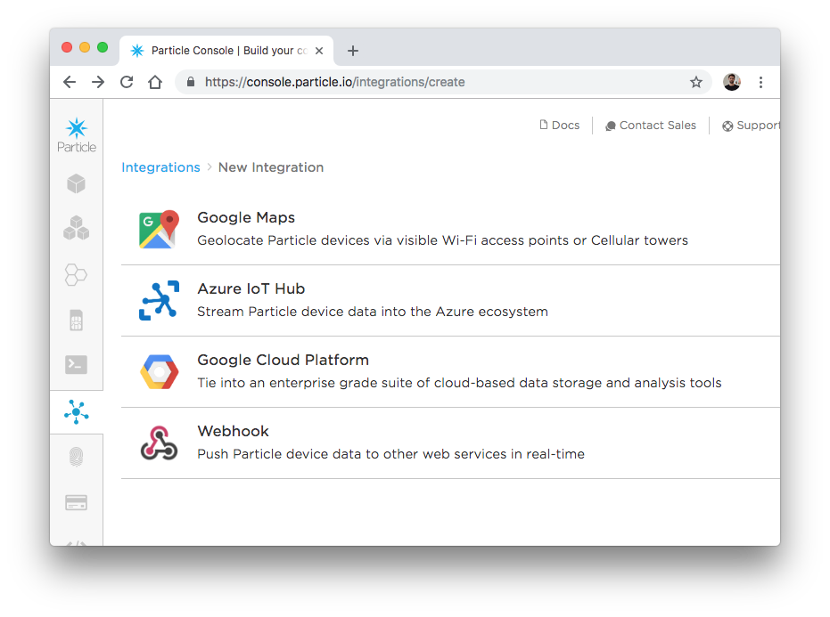
Task: Open the Events terminal icon in sidebar
Action: 77,365
